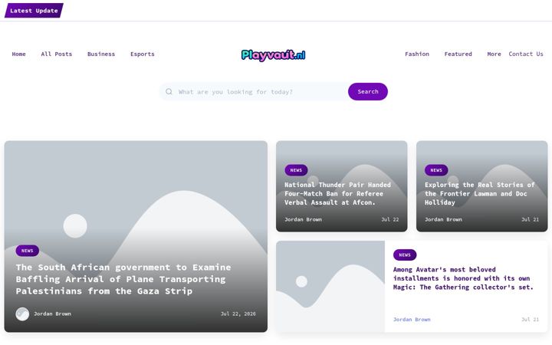
Task: Open the Home menu item
Action: point(18,54)
